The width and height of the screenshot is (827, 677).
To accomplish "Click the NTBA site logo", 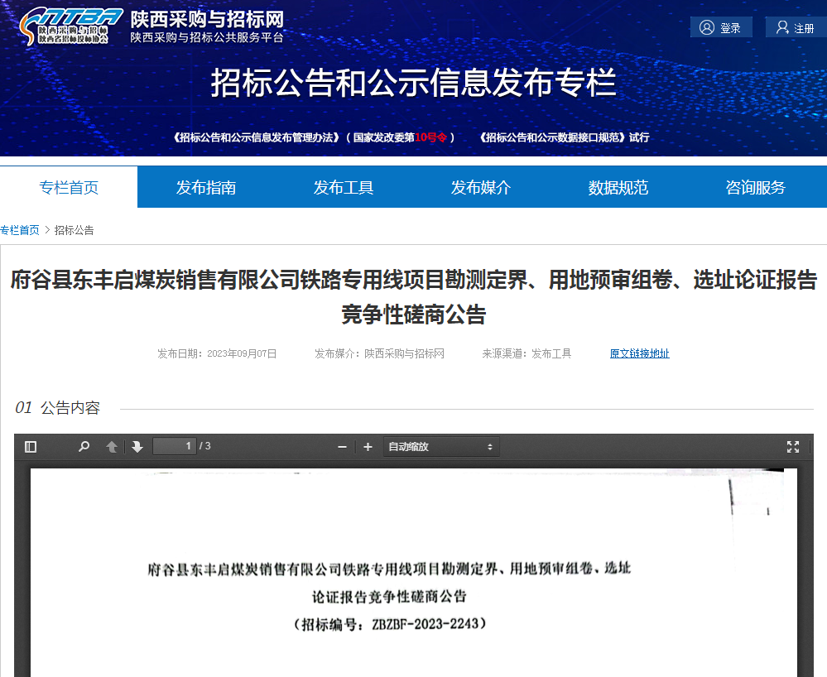I will [70, 26].
